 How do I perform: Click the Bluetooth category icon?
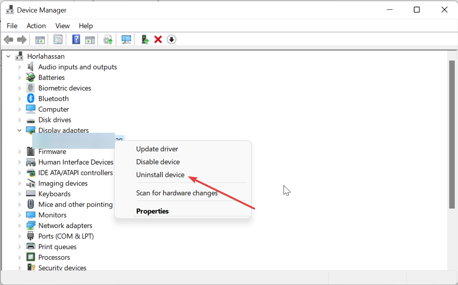click(31, 98)
